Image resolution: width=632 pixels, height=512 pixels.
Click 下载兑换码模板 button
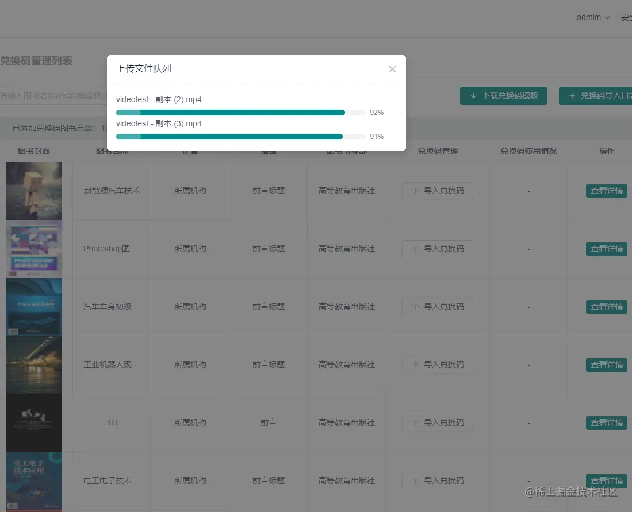pos(503,96)
